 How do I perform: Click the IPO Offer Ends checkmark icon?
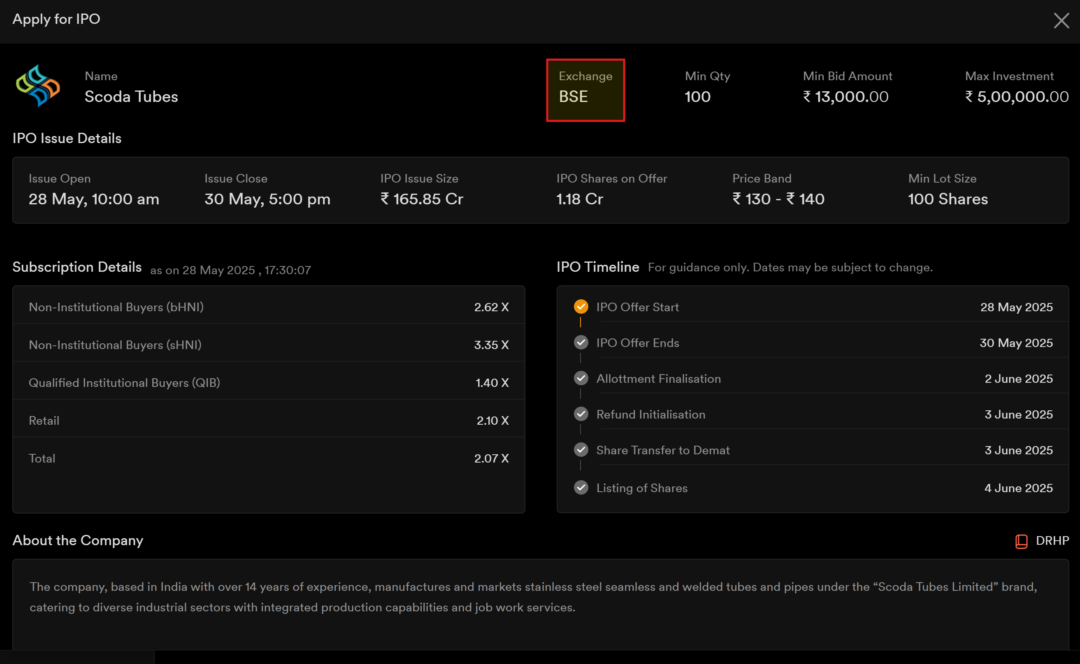point(581,342)
